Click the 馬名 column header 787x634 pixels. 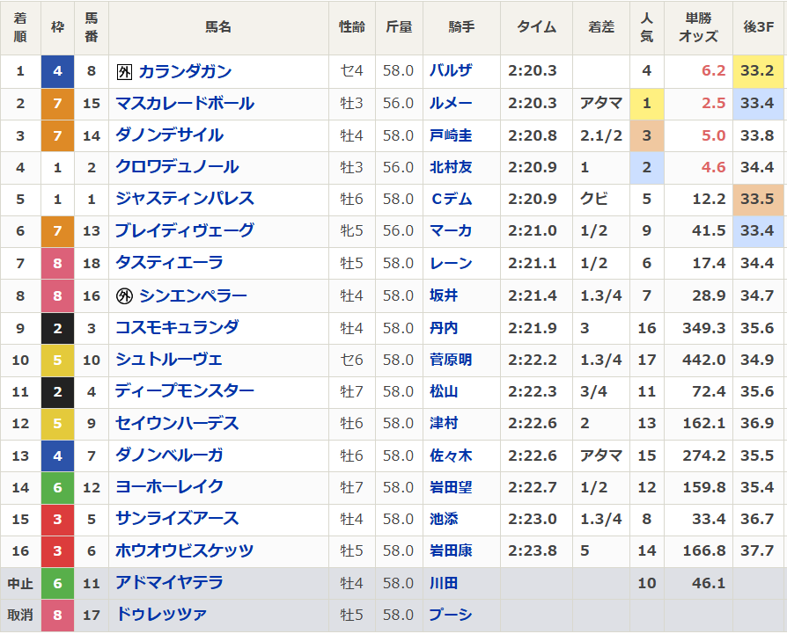[x=218, y=27]
